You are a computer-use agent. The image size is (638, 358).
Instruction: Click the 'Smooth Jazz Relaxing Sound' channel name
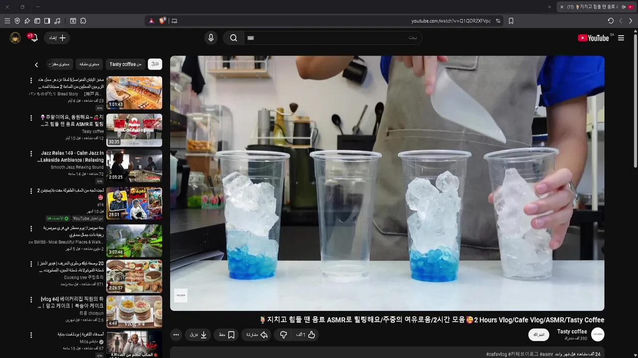coord(77,168)
